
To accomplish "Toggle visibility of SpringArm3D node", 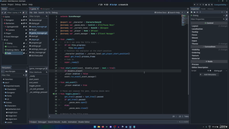I will tap(26, 27).
